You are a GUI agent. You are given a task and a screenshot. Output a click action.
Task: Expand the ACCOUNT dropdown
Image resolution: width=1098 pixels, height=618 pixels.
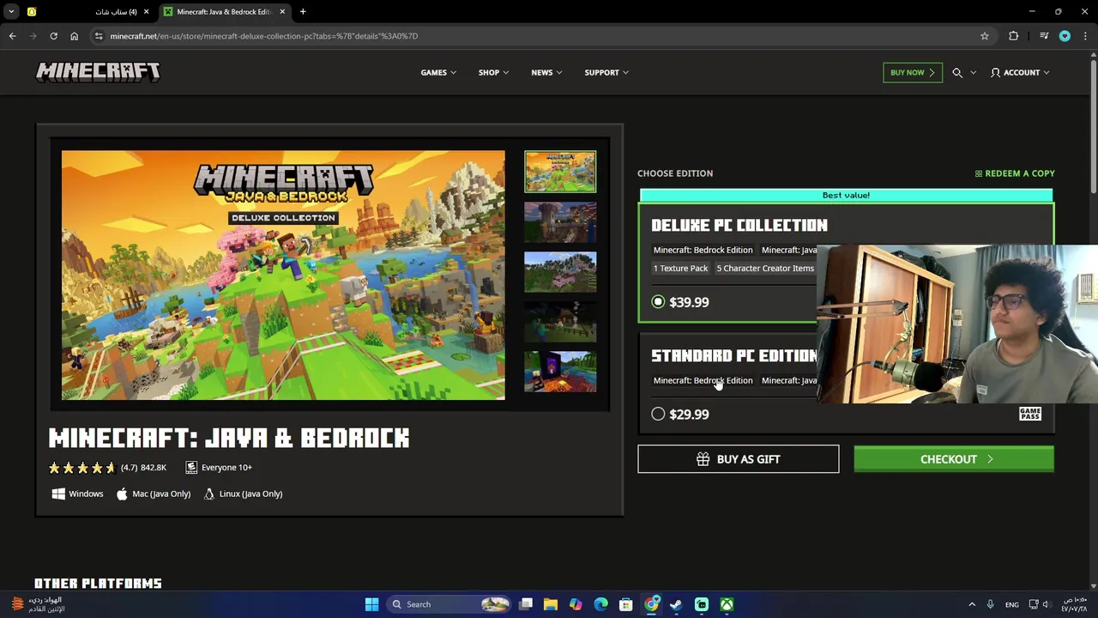(x=1045, y=73)
